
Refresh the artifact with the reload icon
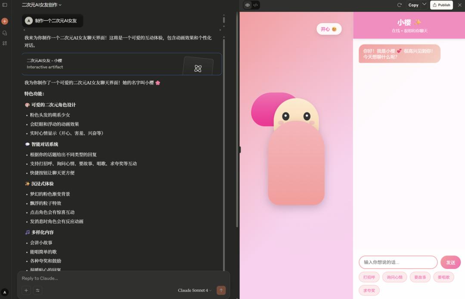[400, 5]
